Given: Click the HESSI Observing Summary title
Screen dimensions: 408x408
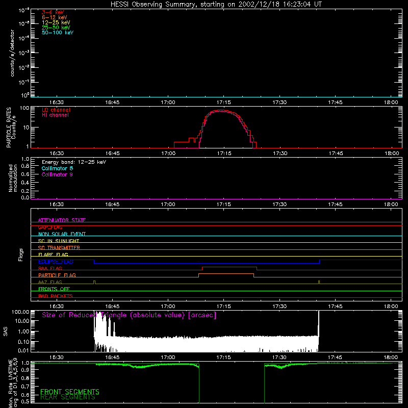Looking at the screenshot, I should [x=216, y=4].
